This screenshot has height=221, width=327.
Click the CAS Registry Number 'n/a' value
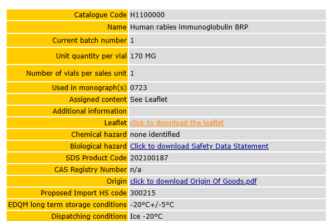[x=136, y=169]
